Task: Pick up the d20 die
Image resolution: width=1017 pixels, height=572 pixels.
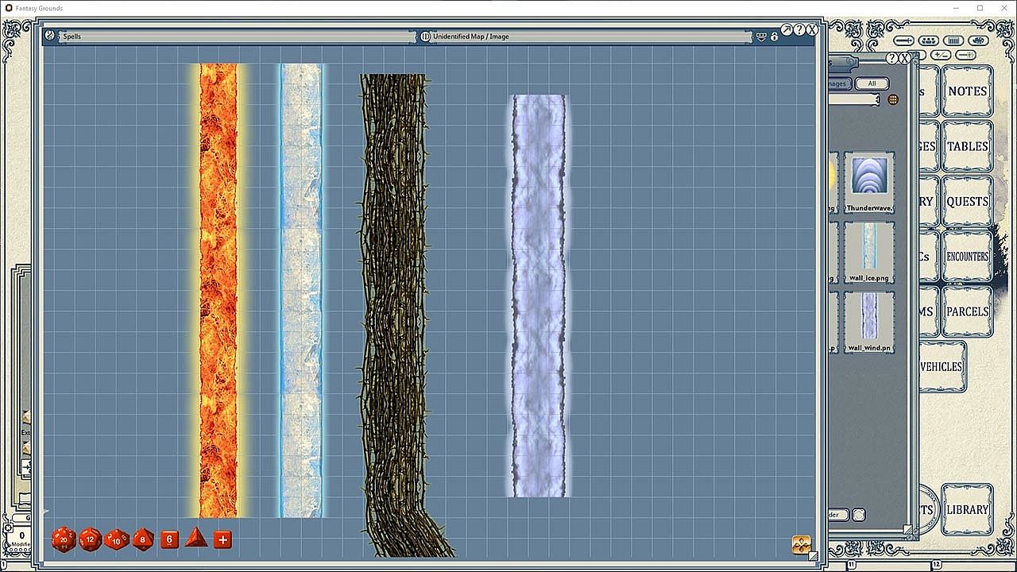Action: (64, 540)
